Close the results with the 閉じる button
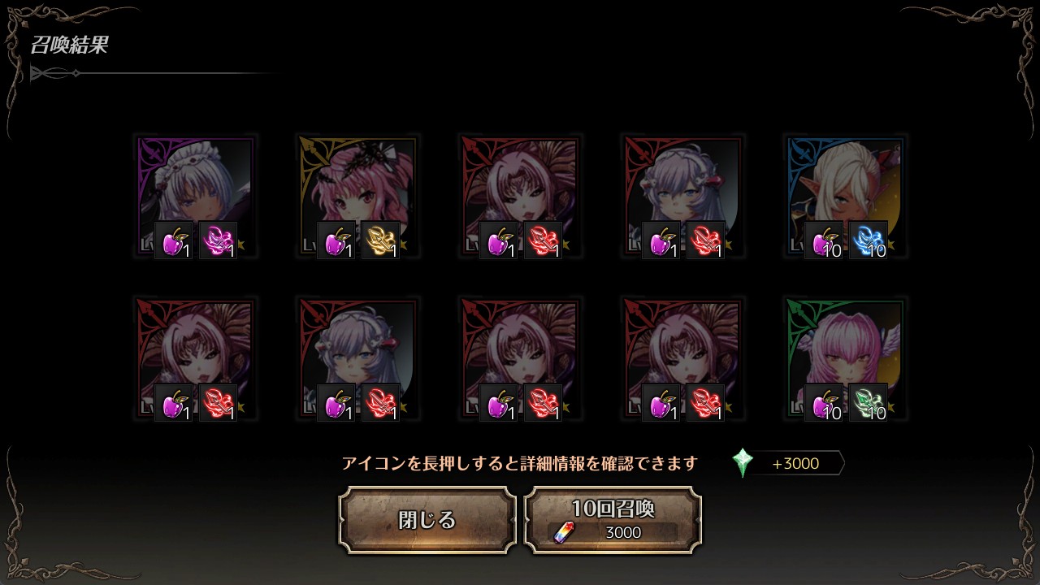The height and width of the screenshot is (585, 1040). tap(427, 520)
